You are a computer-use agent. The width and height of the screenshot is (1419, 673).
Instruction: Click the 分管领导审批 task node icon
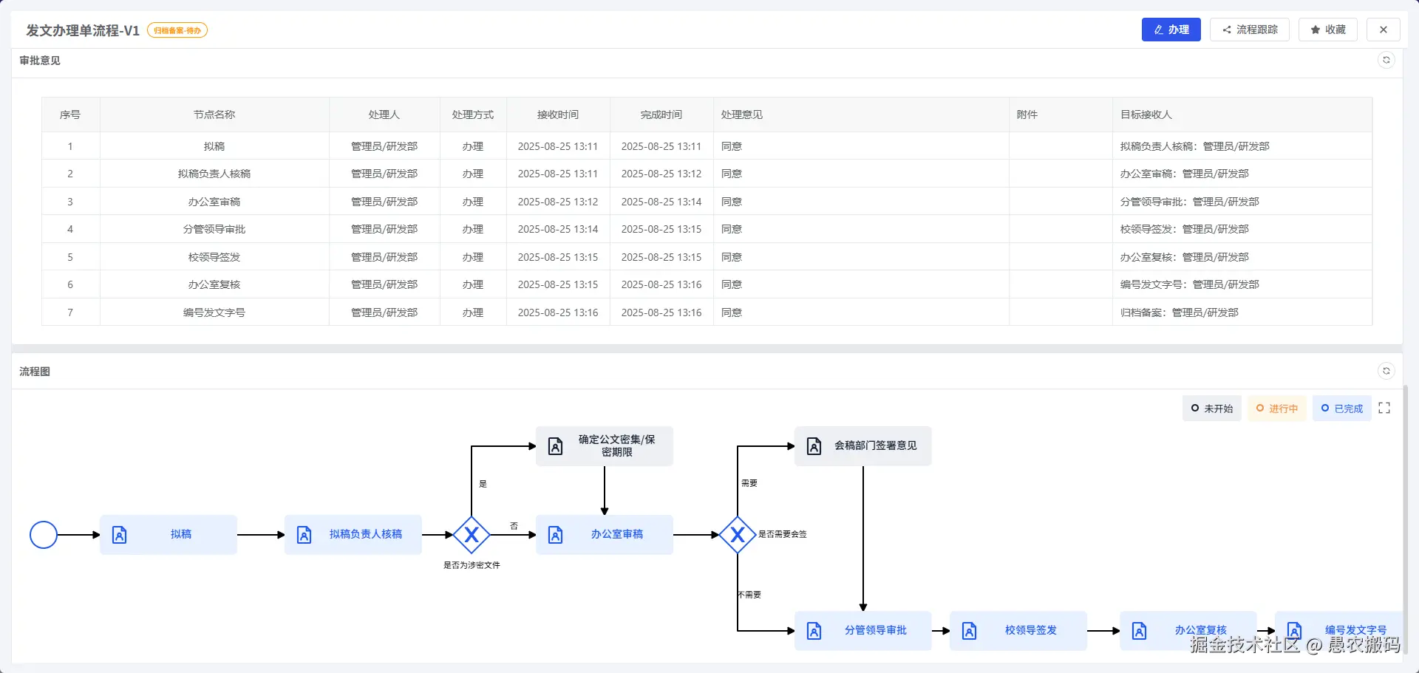814,631
